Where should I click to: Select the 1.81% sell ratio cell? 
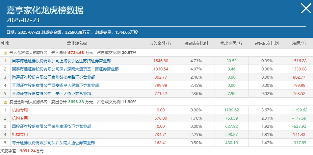(267, 135)
